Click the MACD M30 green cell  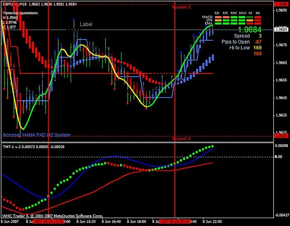tap(242, 17)
